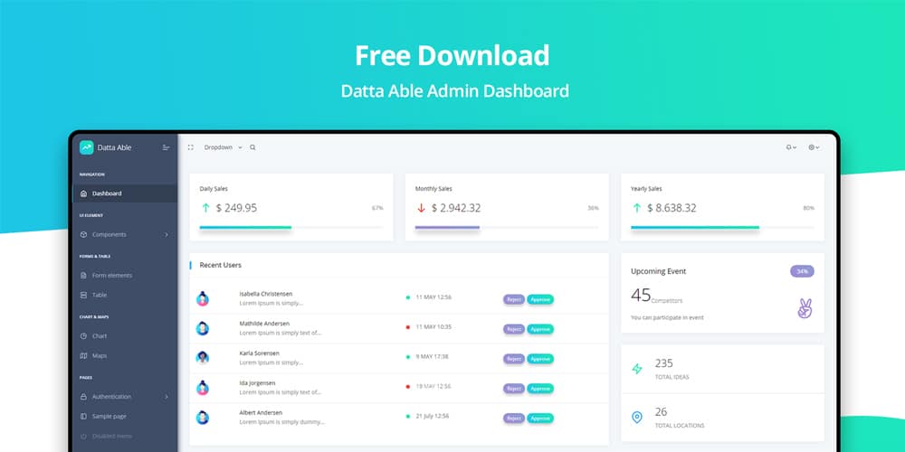Click the Table server icon
The width and height of the screenshot is (905, 452).
click(x=83, y=296)
